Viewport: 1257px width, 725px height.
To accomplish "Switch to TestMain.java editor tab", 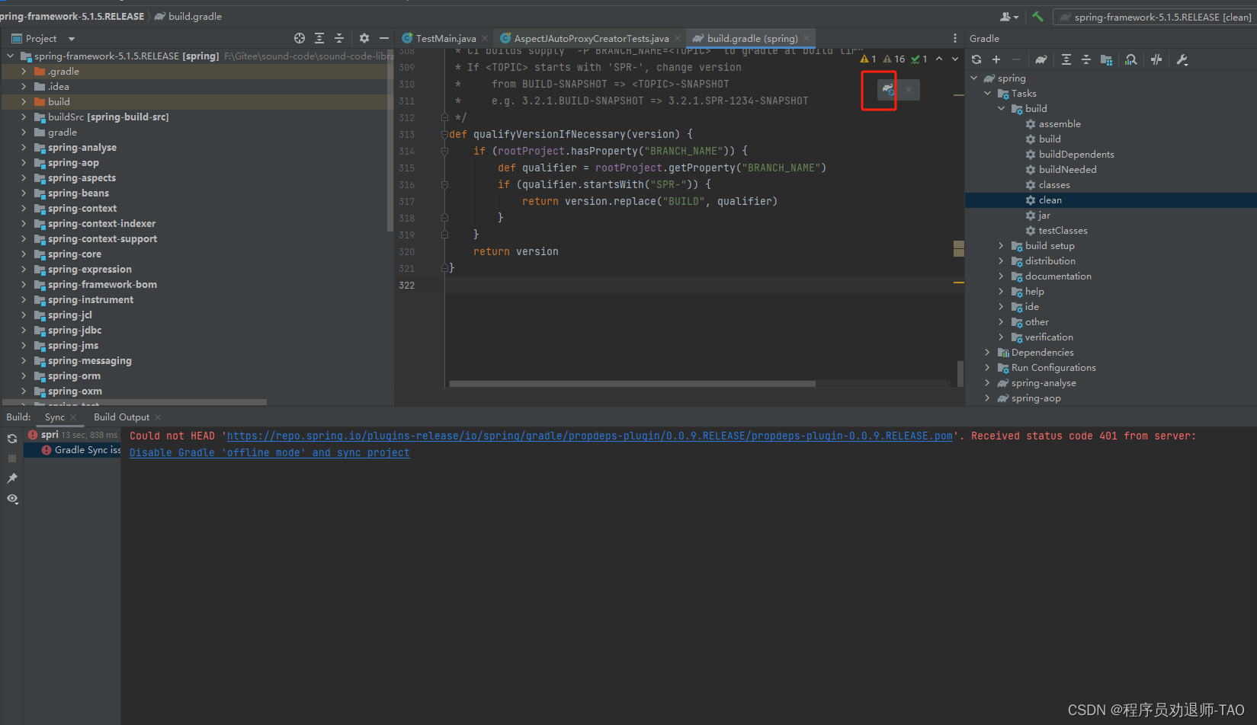I will [446, 38].
